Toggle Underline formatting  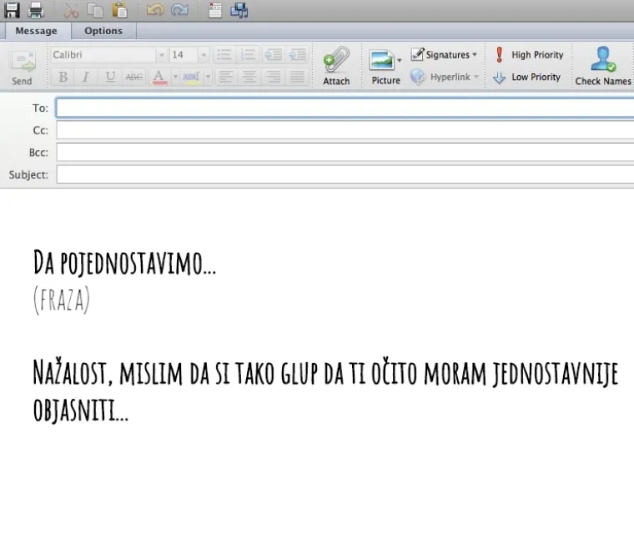click(x=109, y=77)
